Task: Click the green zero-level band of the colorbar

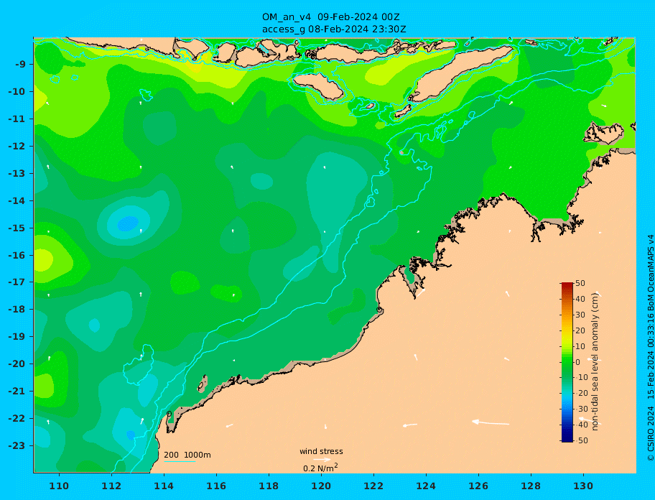Action: click(x=567, y=362)
